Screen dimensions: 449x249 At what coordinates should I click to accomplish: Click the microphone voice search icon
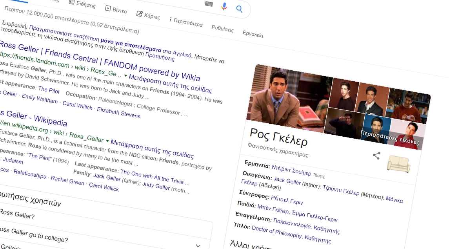(x=224, y=6)
